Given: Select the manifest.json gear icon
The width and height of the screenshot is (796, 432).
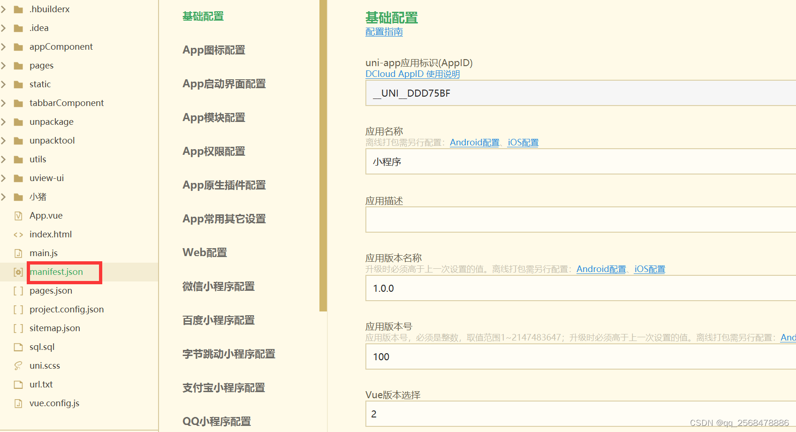Looking at the screenshot, I should [x=18, y=272].
